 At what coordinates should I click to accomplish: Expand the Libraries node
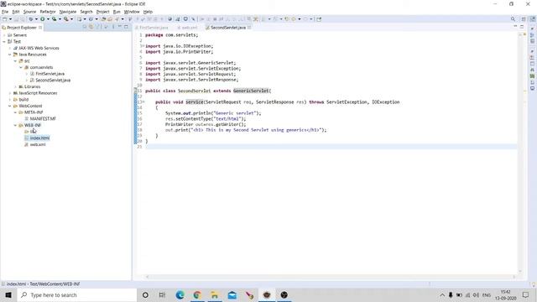15,86
